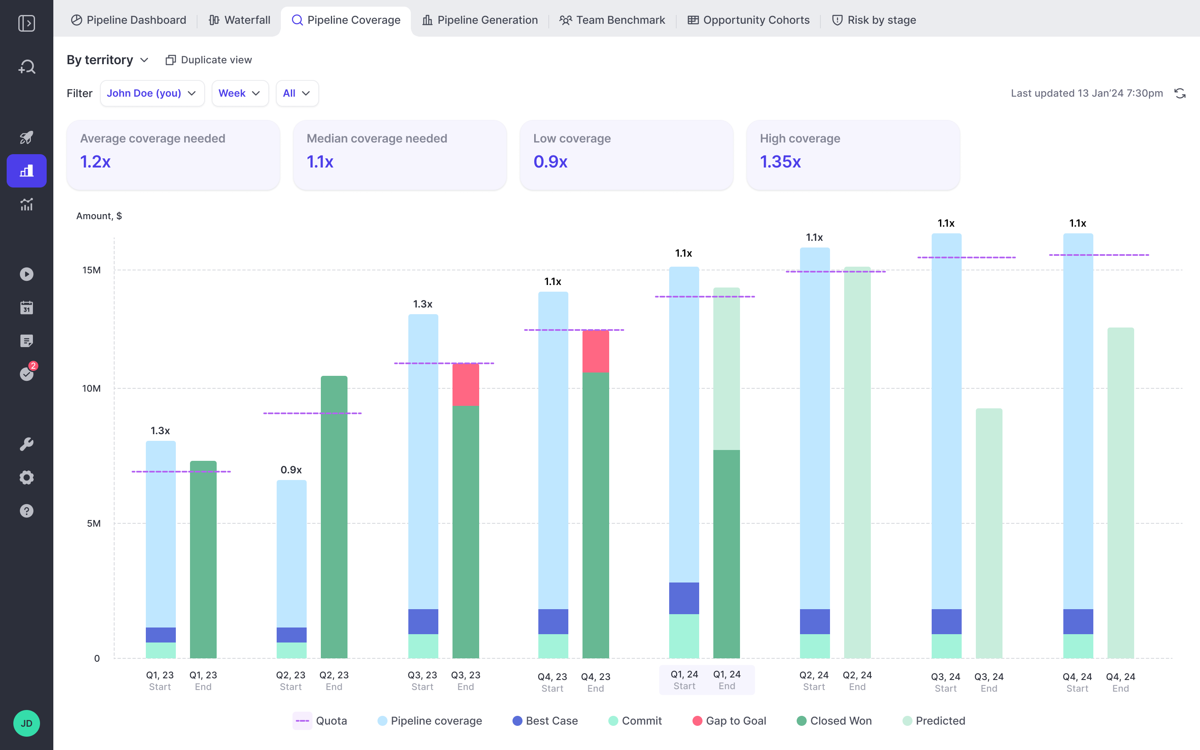The height and width of the screenshot is (750, 1200).
Task: Open the Week filter dropdown
Action: pos(240,93)
